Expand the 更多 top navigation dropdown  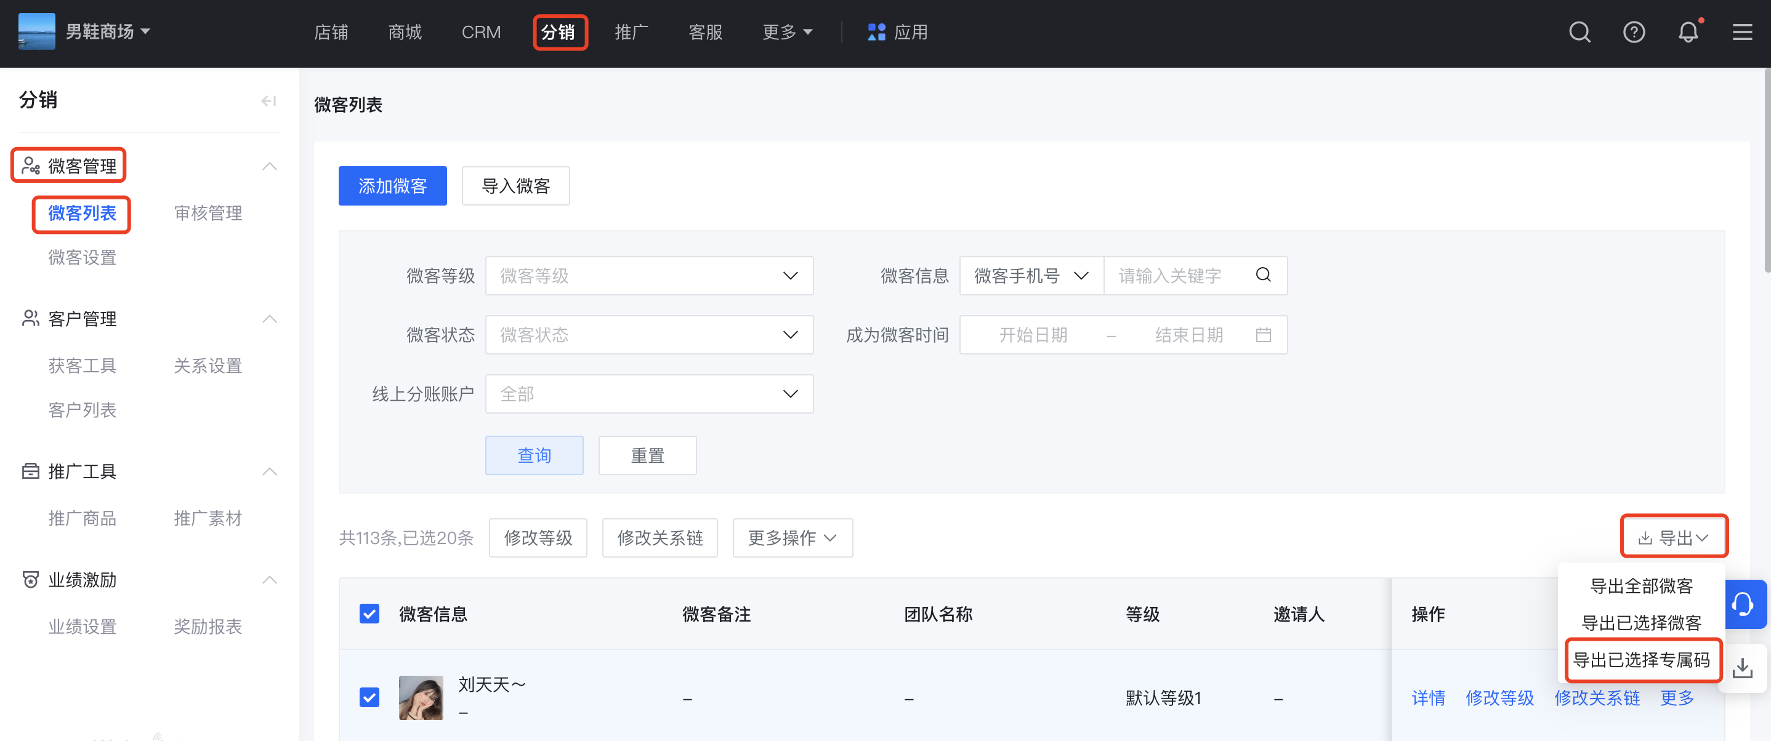(x=787, y=32)
